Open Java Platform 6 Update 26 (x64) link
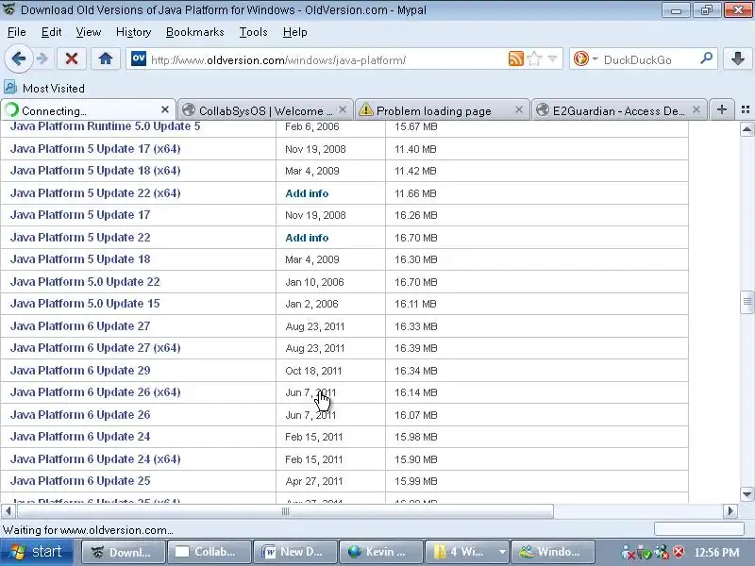This screenshot has width=755, height=566. click(95, 392)
